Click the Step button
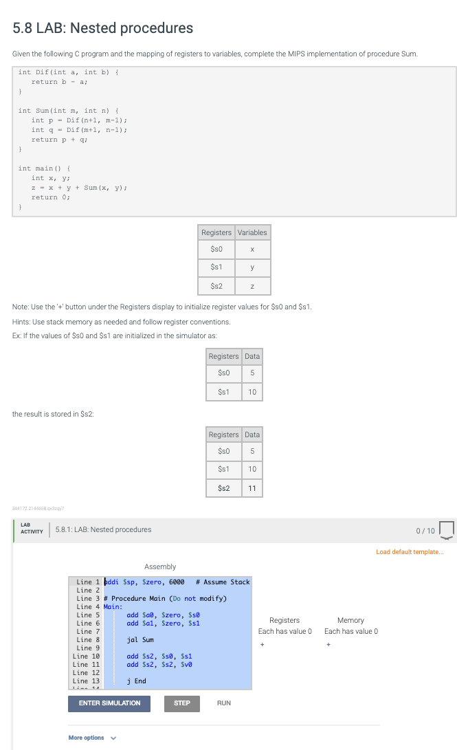This screenshot has width=457, height=750. tap(181, 703)
